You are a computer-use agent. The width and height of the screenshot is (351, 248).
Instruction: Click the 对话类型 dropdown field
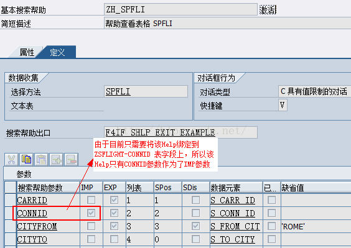[x=314, y=91]
